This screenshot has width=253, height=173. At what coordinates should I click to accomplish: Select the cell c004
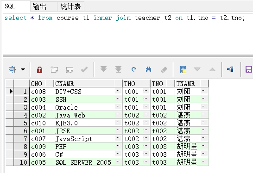[42, 107]
